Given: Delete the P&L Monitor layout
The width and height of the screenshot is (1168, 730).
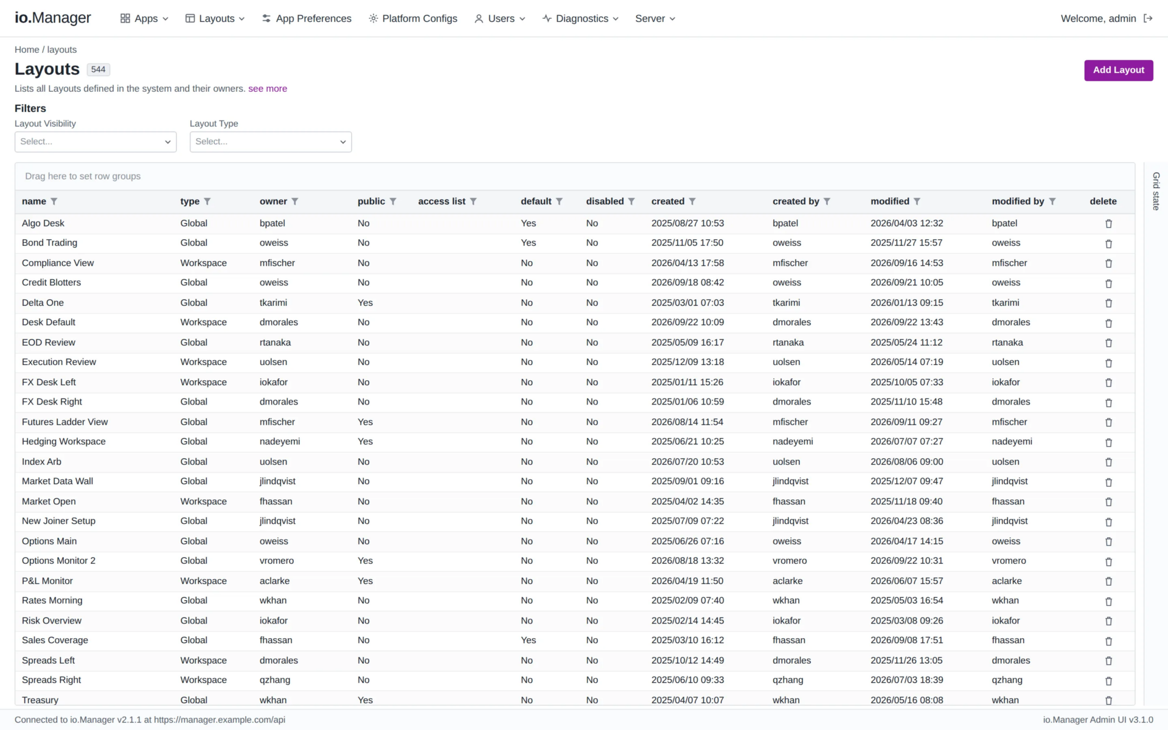Looking at the screenshot, I should 1108,582.
